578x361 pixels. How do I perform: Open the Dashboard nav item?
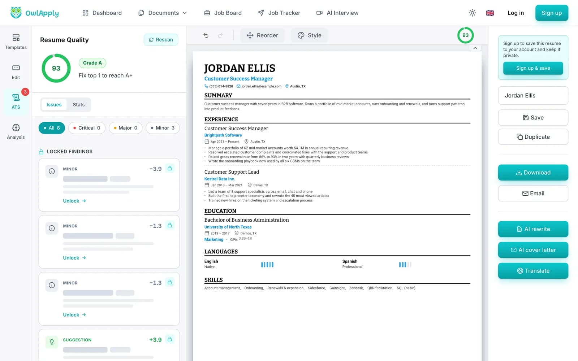[102, 13]
